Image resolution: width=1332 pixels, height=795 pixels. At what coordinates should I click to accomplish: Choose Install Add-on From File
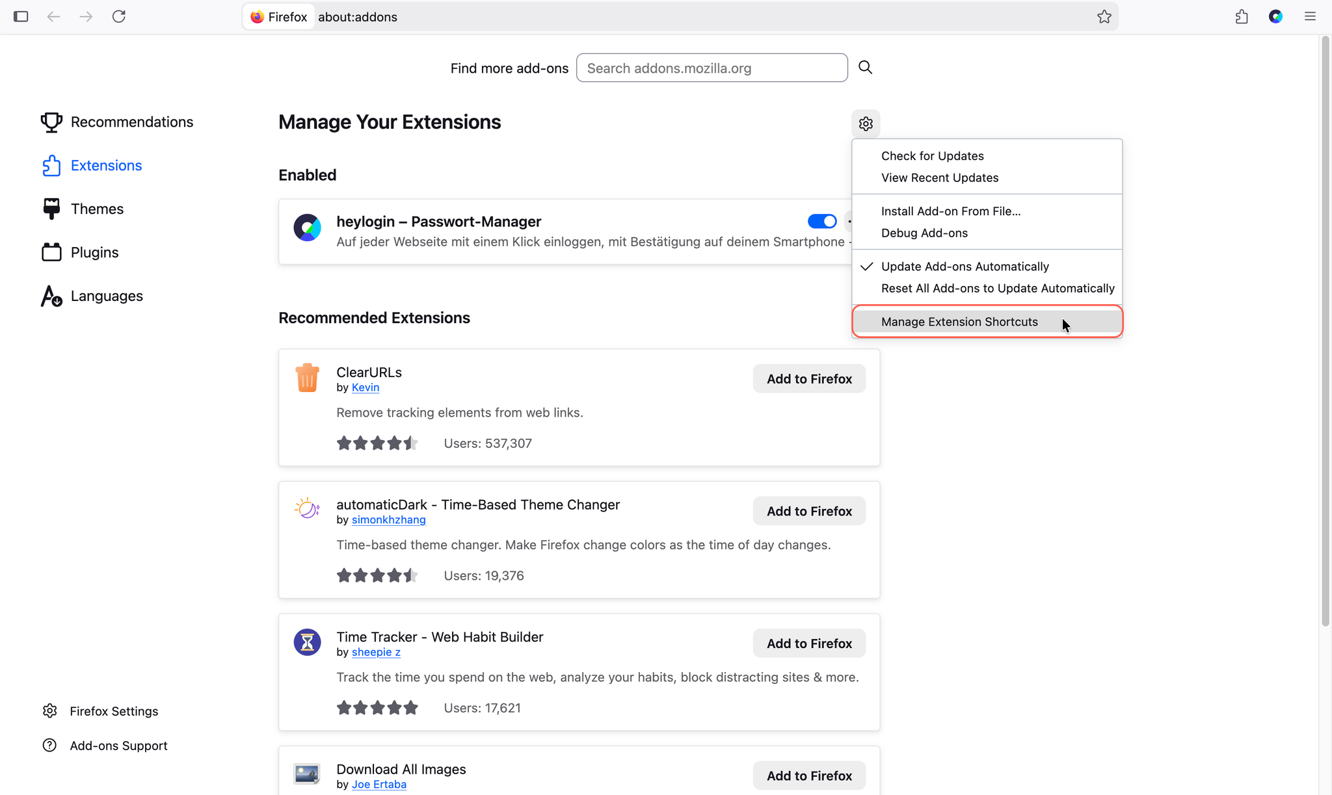[x=987, y=211]
